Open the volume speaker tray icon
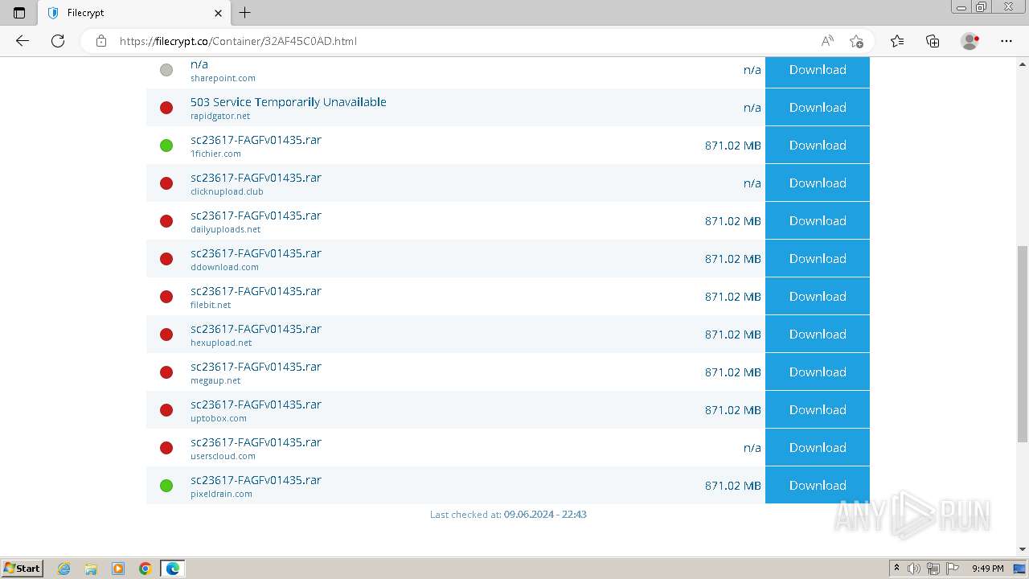Screen dimensions: 1029x579 (914, 569)
